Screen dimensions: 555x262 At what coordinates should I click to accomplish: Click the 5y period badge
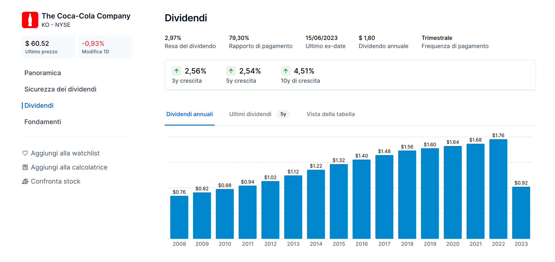pyautogui.click(x=283, y=114)
